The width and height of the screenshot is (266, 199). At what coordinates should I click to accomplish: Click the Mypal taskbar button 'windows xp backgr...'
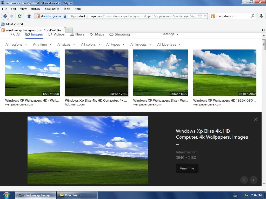pyautogui.click(x=36, y=195)
